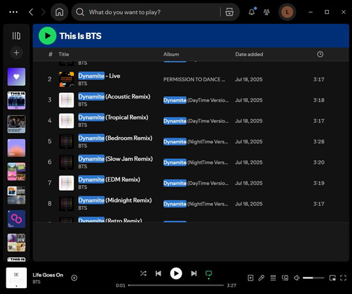Open the miniplayer
This screenshot has height=294, width=352.
pos(332,278)
